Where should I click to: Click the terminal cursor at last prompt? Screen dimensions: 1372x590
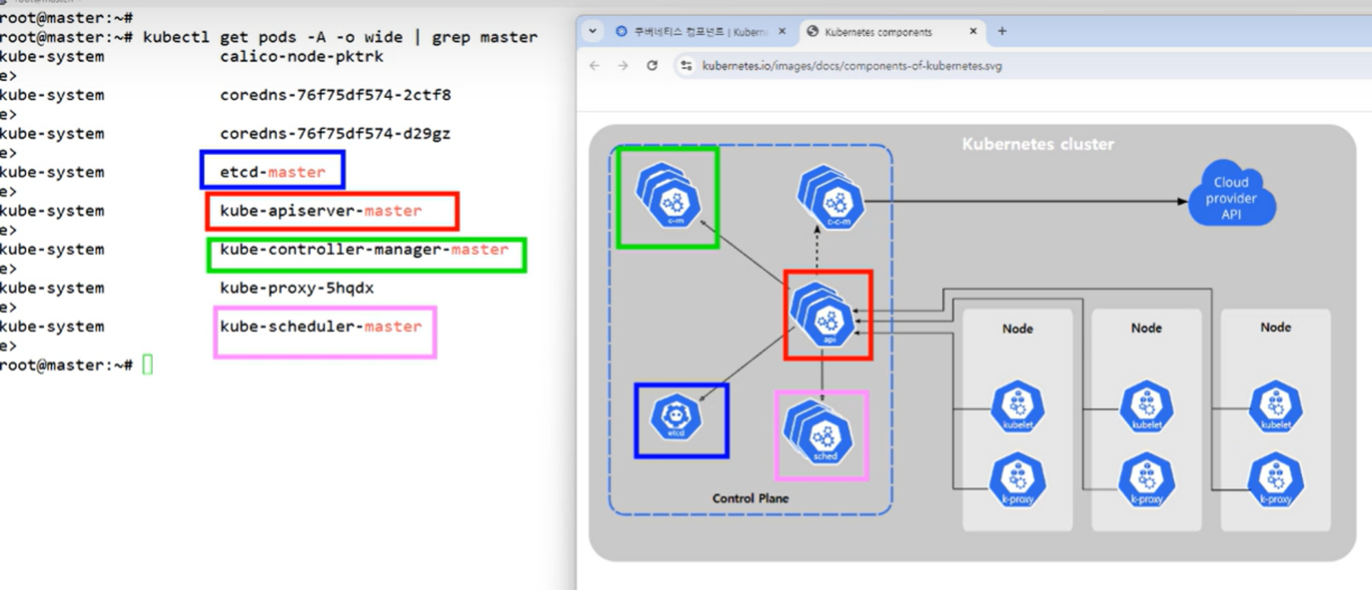(x=147, y=364)
